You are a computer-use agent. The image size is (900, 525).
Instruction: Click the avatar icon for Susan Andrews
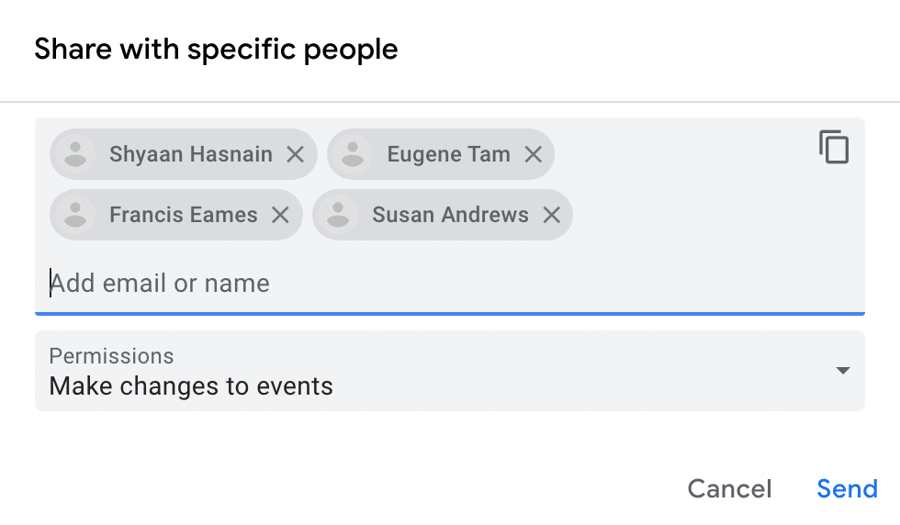(x=339, y=215)
